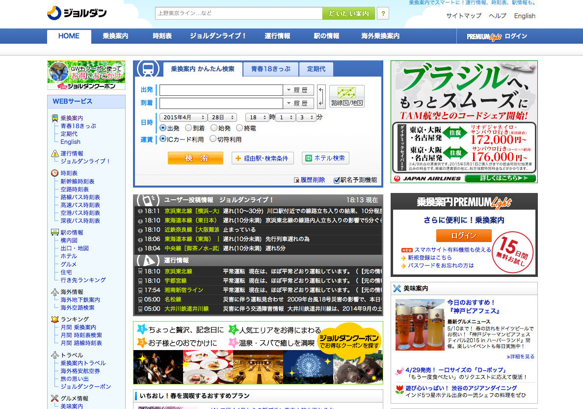583x409 pixels.
Task: Open the 履歴 dropdown for arrival station
Action: (x=298, y=103)
